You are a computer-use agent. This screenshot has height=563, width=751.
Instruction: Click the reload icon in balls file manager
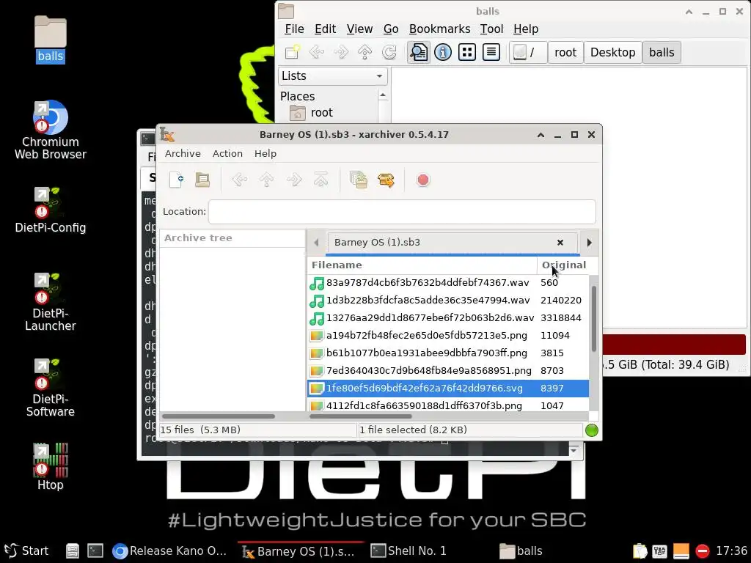coord(389,52)
